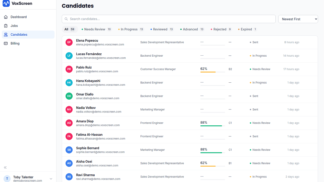The height and width of the screenshot is (182, 324).
Task: Open the Newest First sort dropdown
Action: [x=298, y=19]
